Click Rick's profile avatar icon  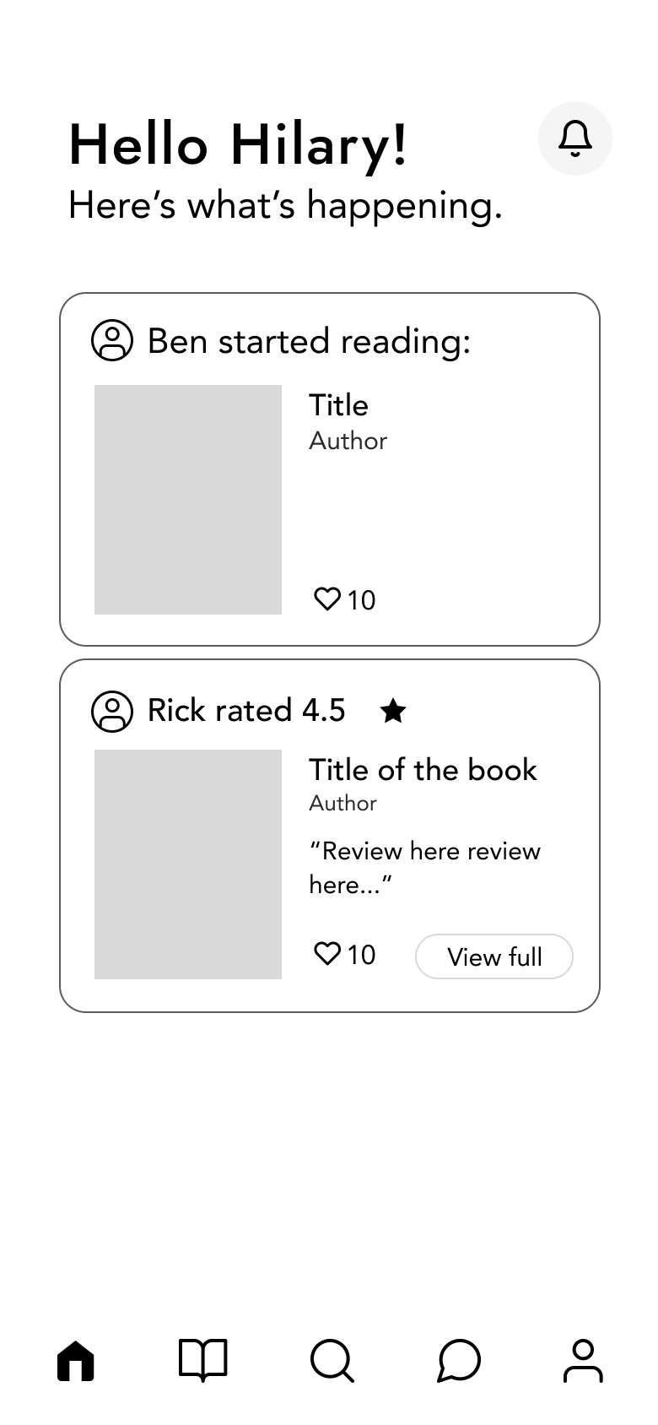112,711
